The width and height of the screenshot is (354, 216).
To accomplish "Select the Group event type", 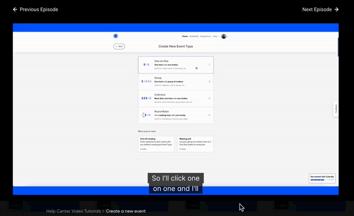I will (x=176, y=81).
